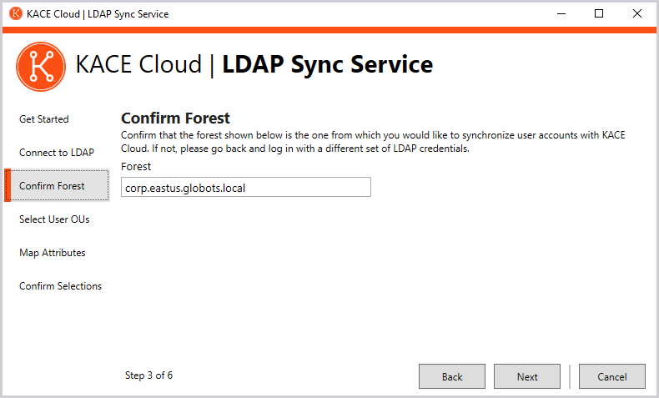Image resolution: width=659 pixels, height=398 pixels.
Task: Close the LDAP Sync Service window
Action: (x=637, y=13)
